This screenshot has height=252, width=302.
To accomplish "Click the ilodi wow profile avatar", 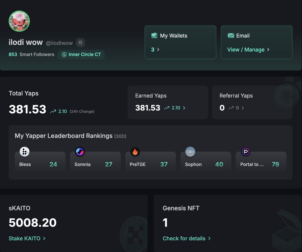I will (19, 21).
